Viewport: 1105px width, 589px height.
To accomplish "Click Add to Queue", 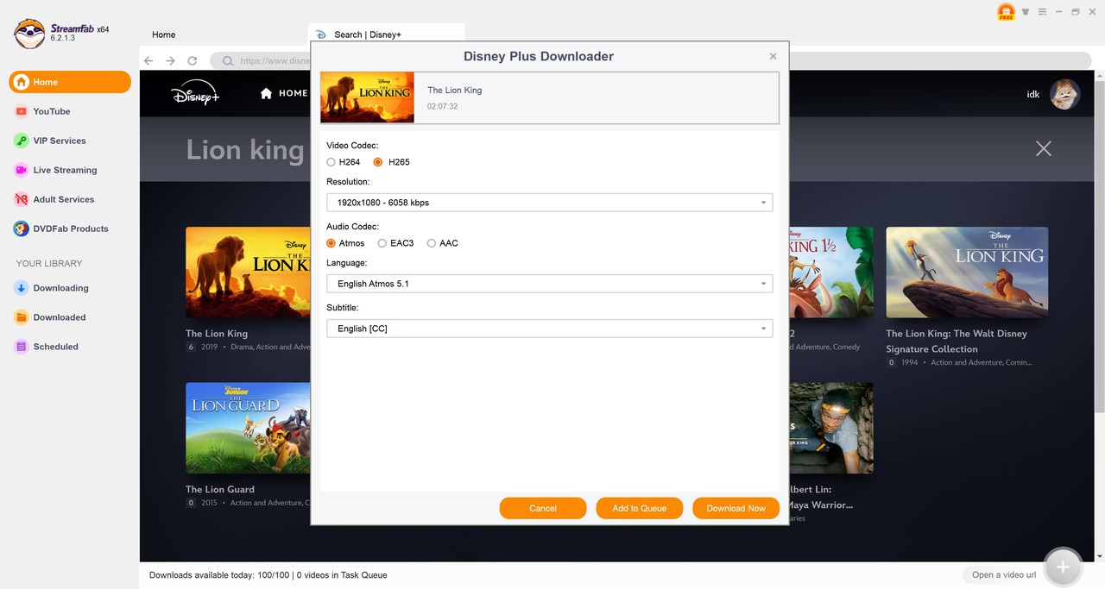I will 640,508.
